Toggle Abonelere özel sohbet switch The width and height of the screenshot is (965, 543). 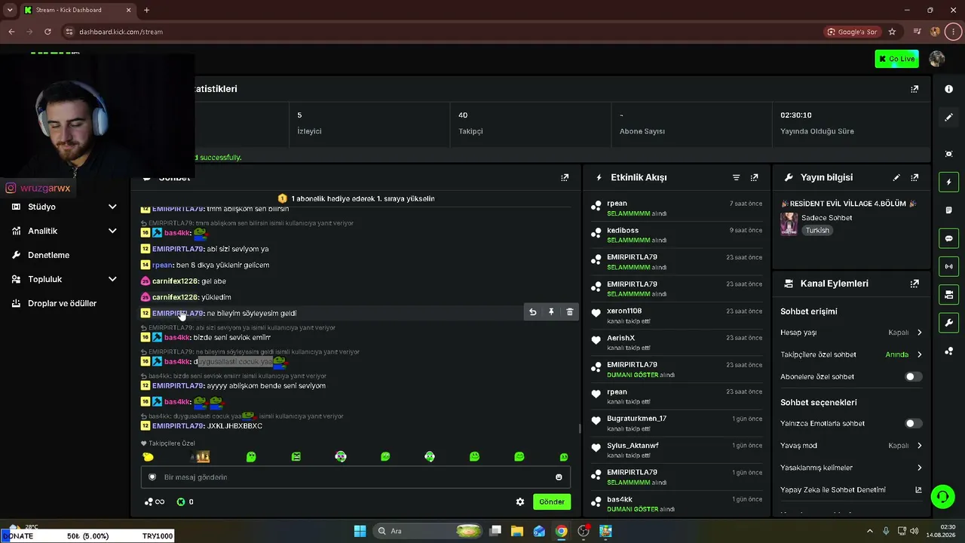coord(913,376)
